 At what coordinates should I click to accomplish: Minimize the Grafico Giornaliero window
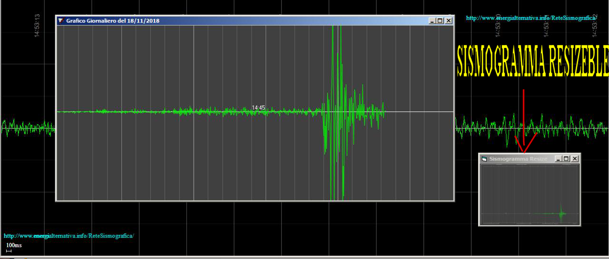tap(432, 21)
